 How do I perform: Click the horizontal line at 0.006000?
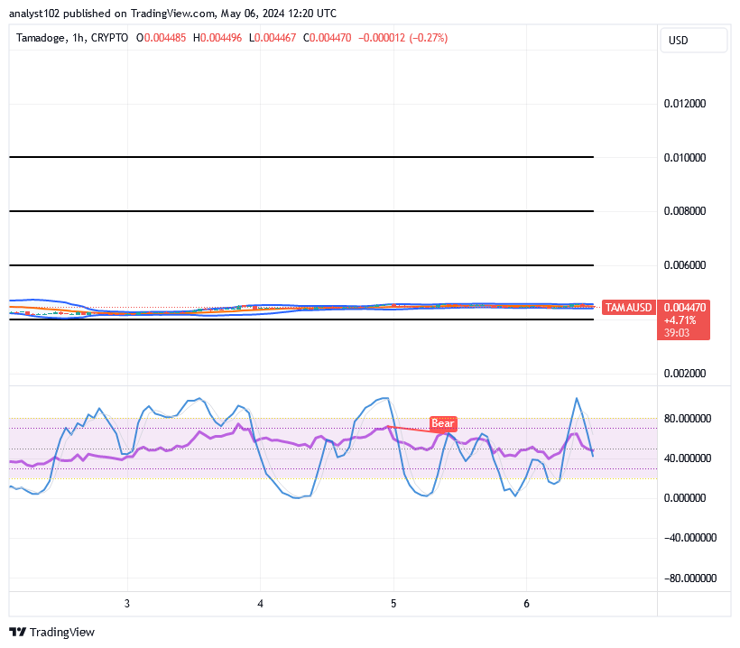(301, 265)
